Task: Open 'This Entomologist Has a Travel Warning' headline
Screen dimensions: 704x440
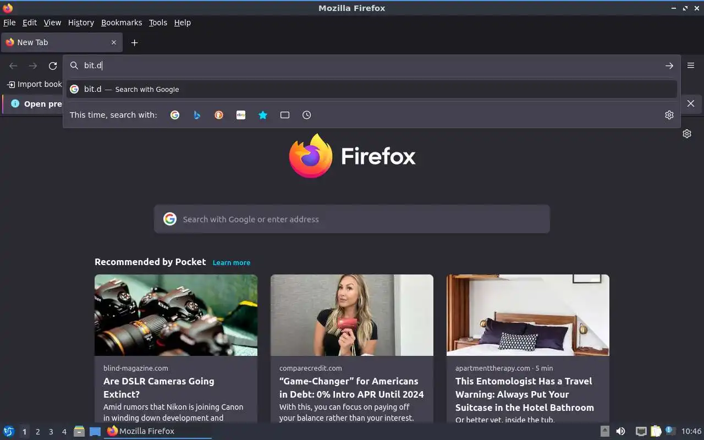Action: click(x=525, y=394)
